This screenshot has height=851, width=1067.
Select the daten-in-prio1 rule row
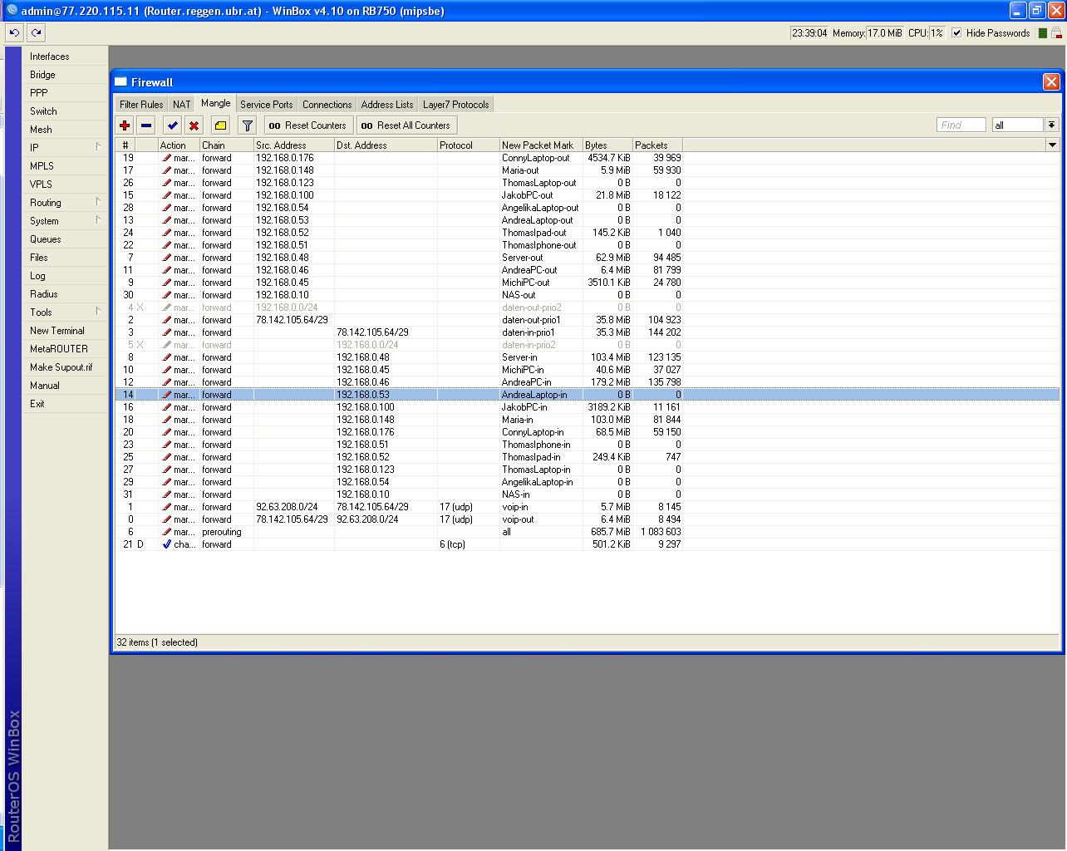pyautogui.click(x=588, y=332)
